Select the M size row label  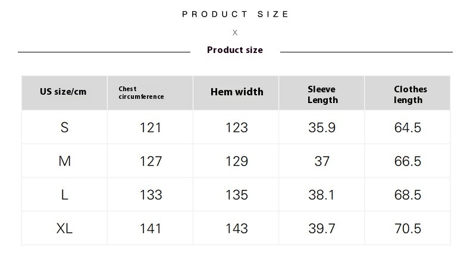(65, 161)
